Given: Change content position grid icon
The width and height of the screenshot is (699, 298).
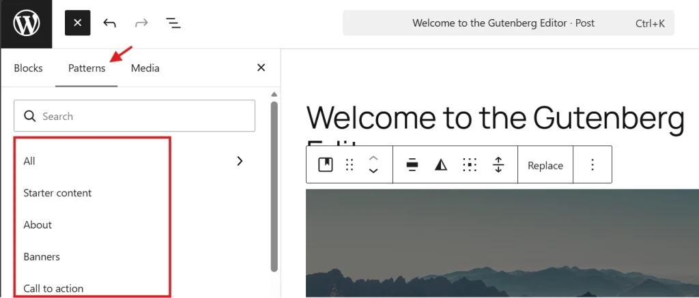Looking at the screenshot, I should [x=470, y=165].
